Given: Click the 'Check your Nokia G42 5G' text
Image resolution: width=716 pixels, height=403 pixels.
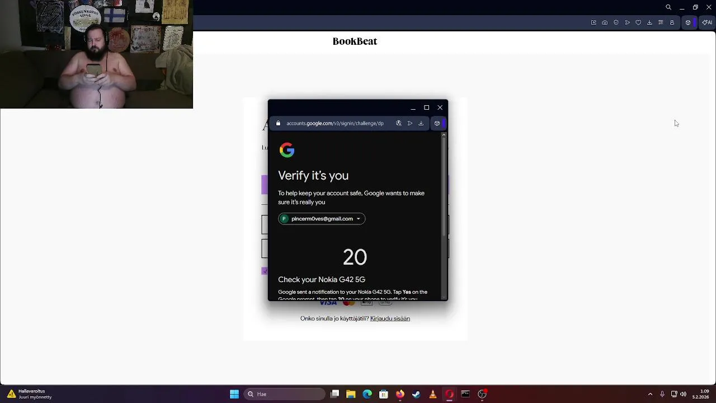Looking at the screenshot, I should click(322, 279).
